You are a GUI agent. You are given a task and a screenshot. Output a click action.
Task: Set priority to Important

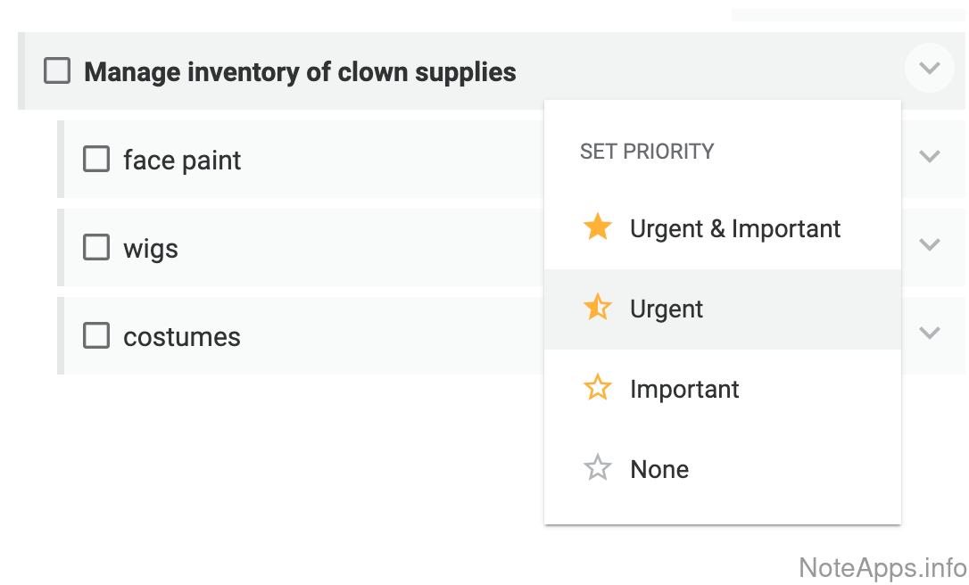(x=684, y=390)
